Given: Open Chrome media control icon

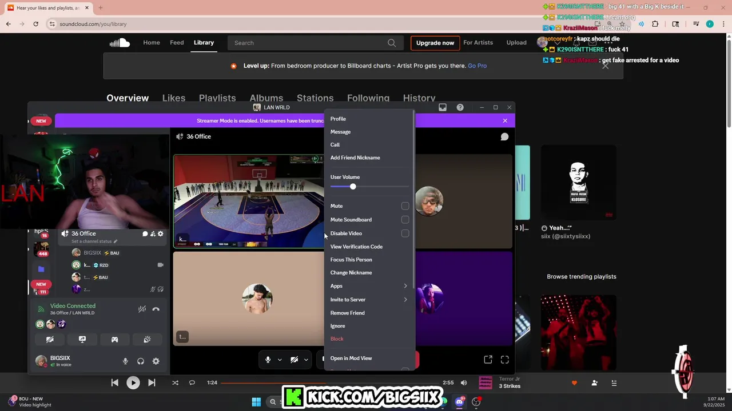Looking at the screenshot, I should [696, 24].
